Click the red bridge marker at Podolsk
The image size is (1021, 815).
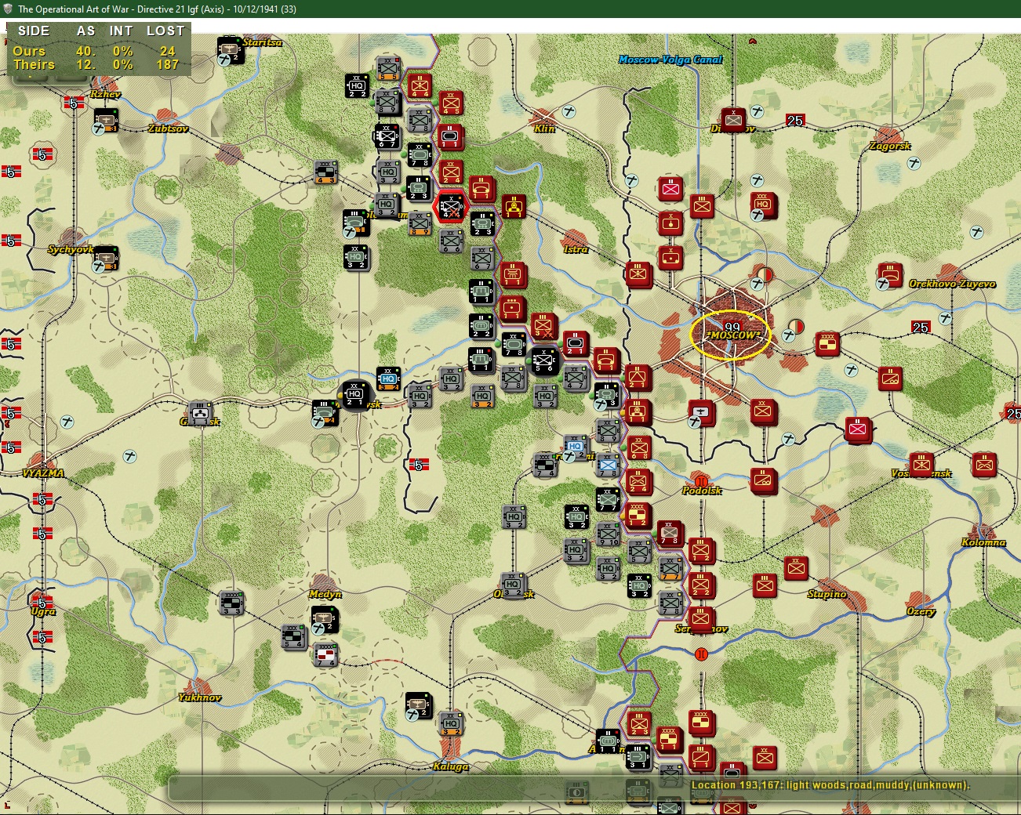coord(701,480)
